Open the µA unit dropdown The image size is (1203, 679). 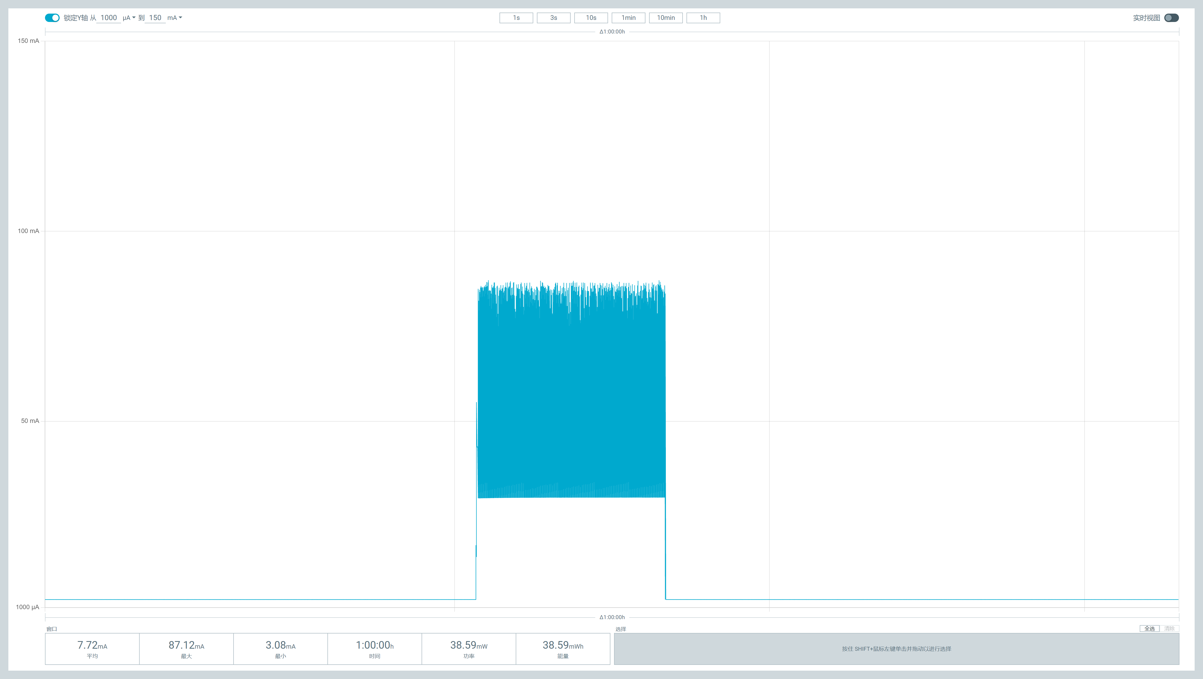[x=129, y=18]
